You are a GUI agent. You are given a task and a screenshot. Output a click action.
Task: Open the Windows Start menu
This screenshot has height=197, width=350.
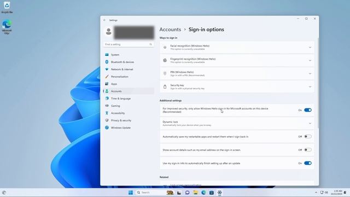tap(131, 193)
